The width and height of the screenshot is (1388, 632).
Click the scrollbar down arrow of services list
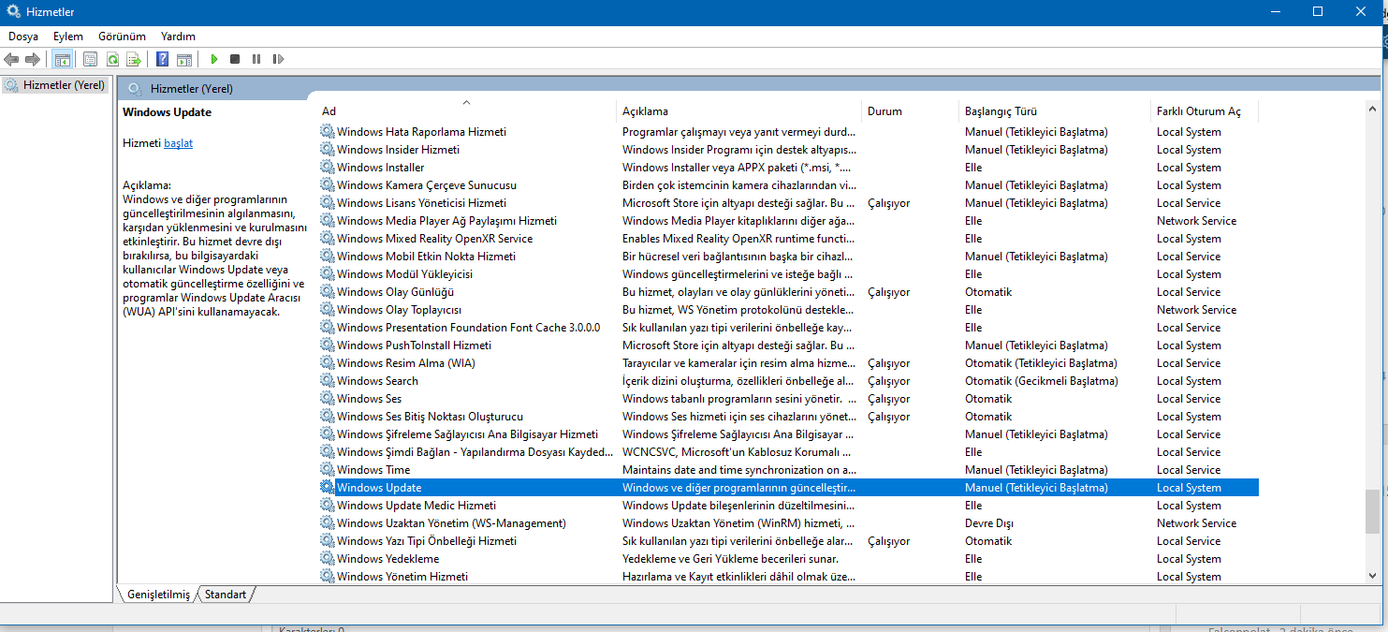click(x=1372, y=577)
